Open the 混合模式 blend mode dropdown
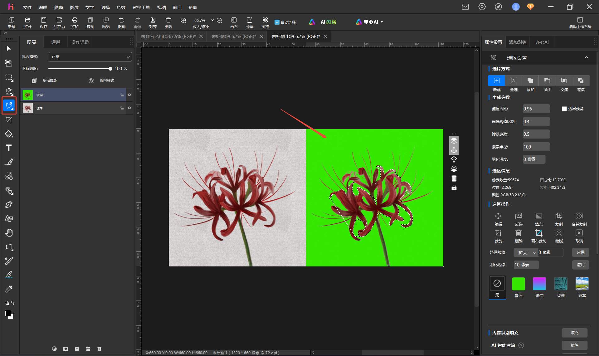Screen dimensions: 599x356 click(x=90, y=57)
